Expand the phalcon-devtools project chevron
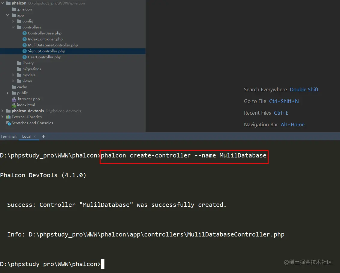The height and width of the screenshot is (273, 340). pos(2,111)
